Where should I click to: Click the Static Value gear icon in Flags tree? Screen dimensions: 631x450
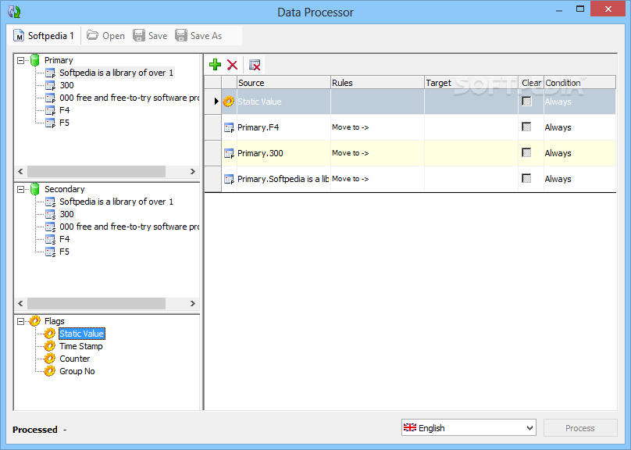(x=49, y=334)
